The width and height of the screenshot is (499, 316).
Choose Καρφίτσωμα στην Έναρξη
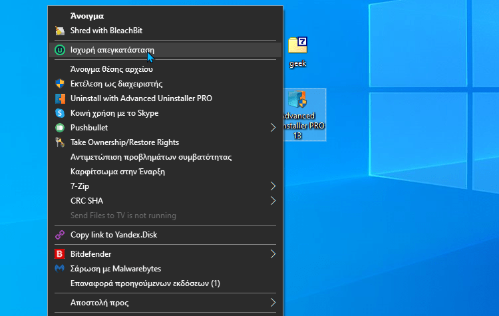point(165,172)
